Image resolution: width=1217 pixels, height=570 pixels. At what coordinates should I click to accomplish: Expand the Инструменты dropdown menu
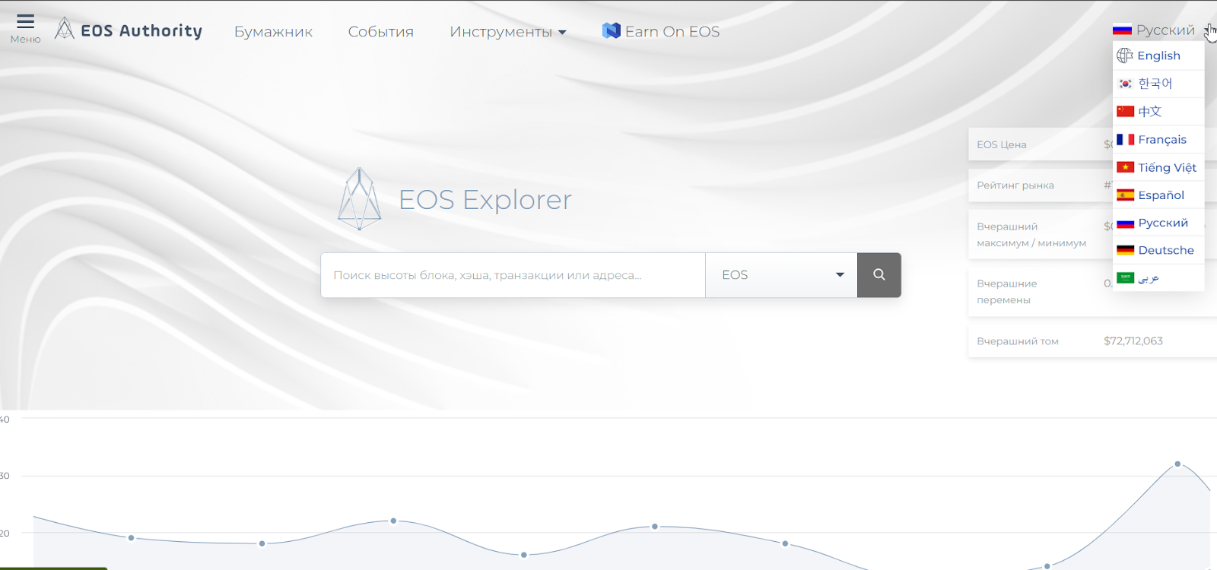[508, 32]
